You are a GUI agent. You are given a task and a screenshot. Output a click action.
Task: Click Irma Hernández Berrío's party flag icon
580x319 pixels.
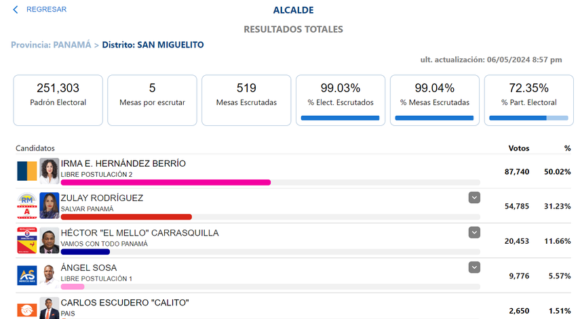[x=27, y=171]
